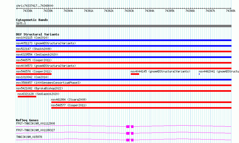Click the RefSeq Genes track title
The image size is (239, 143).
pos(27,120)
